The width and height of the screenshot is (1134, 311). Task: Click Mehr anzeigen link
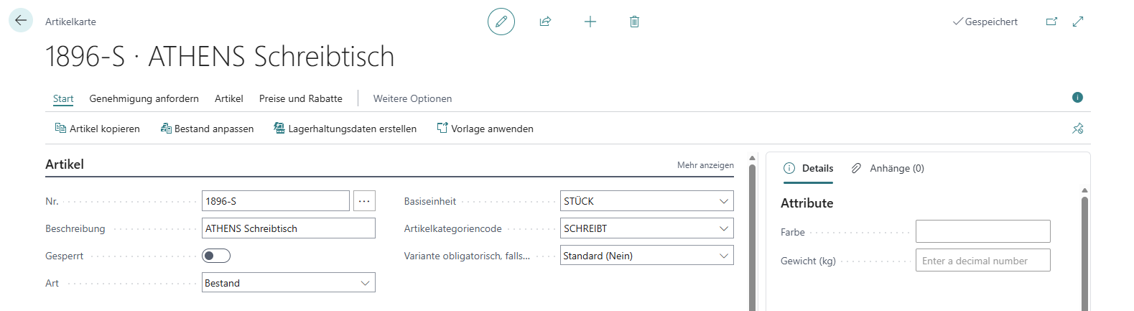tap(705, 165)
